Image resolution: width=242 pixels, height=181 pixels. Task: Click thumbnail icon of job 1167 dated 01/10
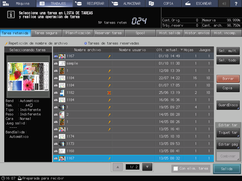62,56
